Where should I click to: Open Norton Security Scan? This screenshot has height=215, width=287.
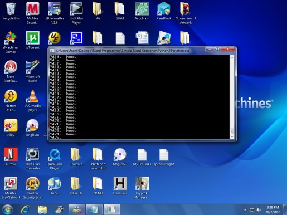pyautogui.click(x=32, y=188)
